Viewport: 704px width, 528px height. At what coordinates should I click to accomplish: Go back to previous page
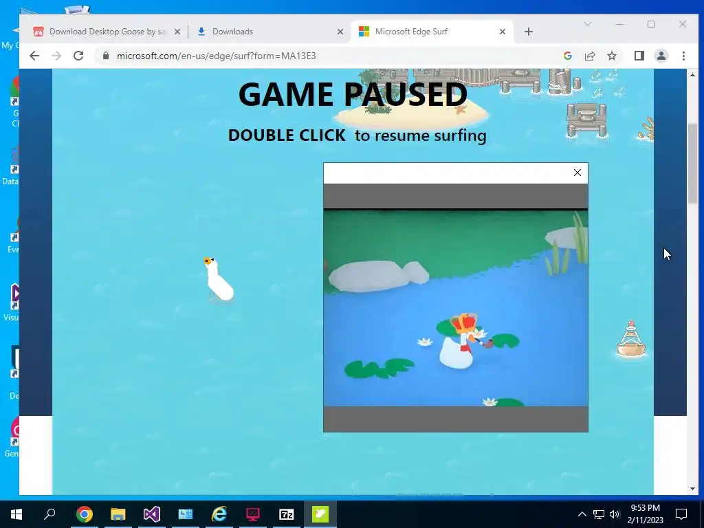(x=34, y=56)
